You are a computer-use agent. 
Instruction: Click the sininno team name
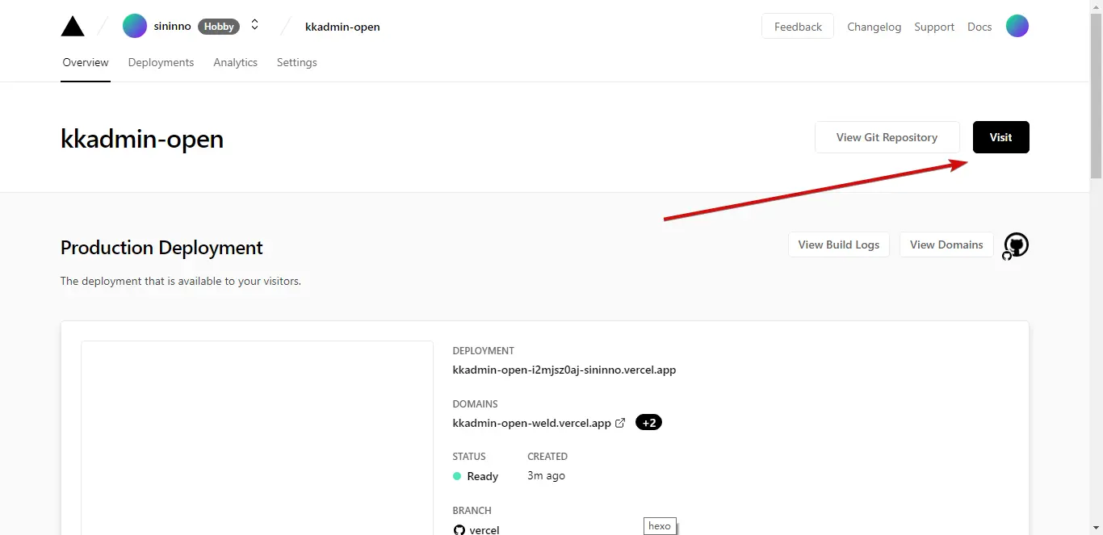point(173,27)
